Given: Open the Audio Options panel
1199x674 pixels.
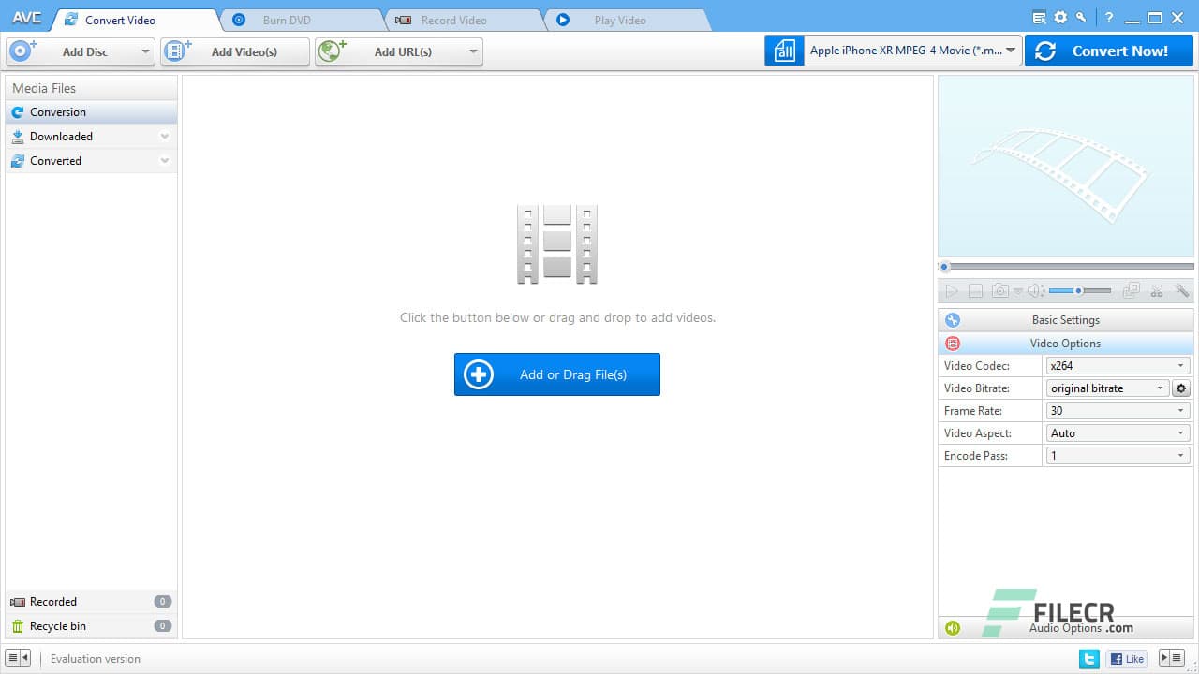Looking at the screenshot, I should tap(1066, 627).
